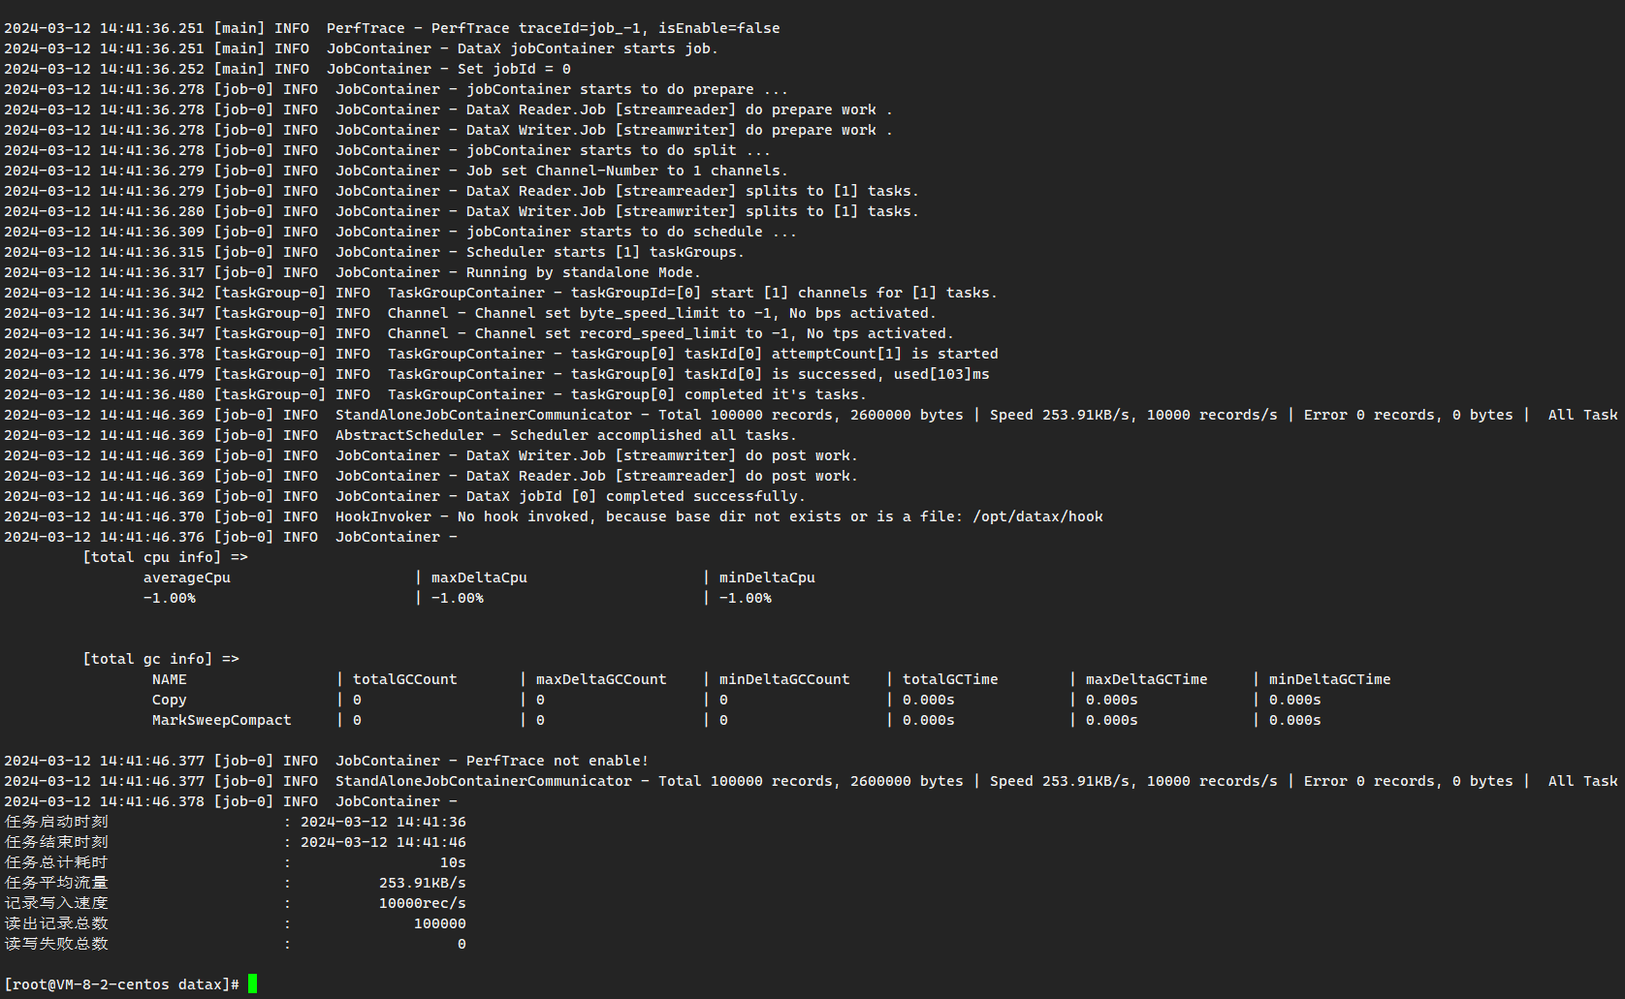Click the Copy row label in GC table
The height and width of the screenshot is (999, 1625).
pyautogui.click(x=169, y=700)
